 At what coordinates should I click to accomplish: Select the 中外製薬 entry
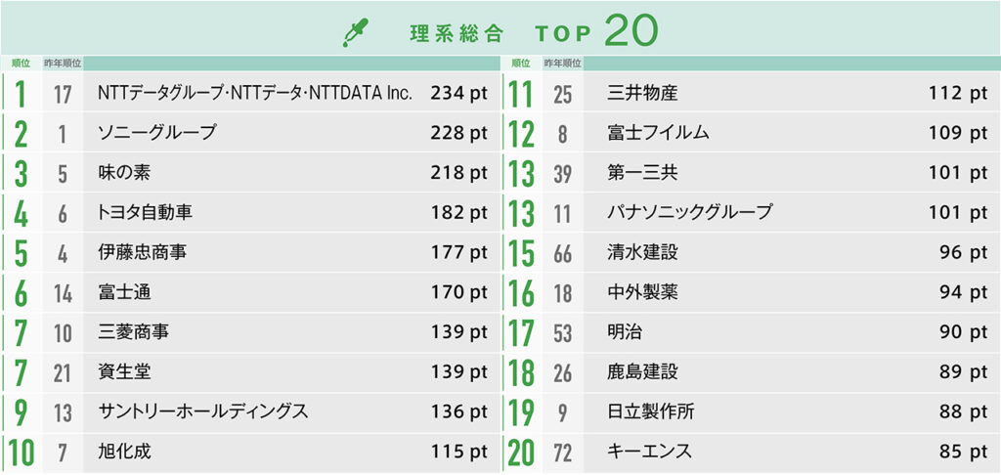[642, 292]
